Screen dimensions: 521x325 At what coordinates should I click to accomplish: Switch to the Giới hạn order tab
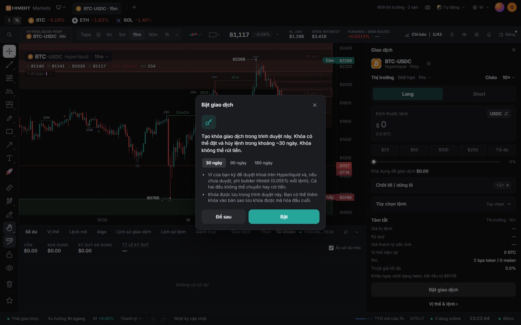tap(406, 78)
